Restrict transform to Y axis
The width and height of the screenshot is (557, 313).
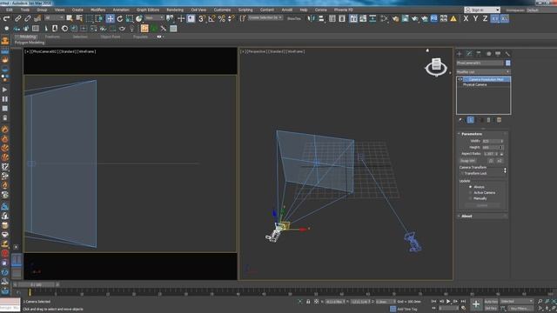pos(475,18)
